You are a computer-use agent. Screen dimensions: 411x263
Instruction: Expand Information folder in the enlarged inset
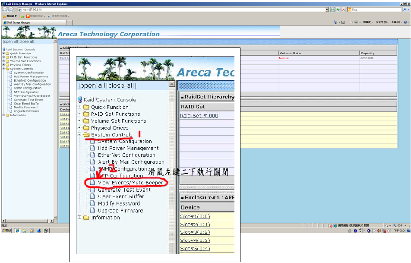click(80, 218)
